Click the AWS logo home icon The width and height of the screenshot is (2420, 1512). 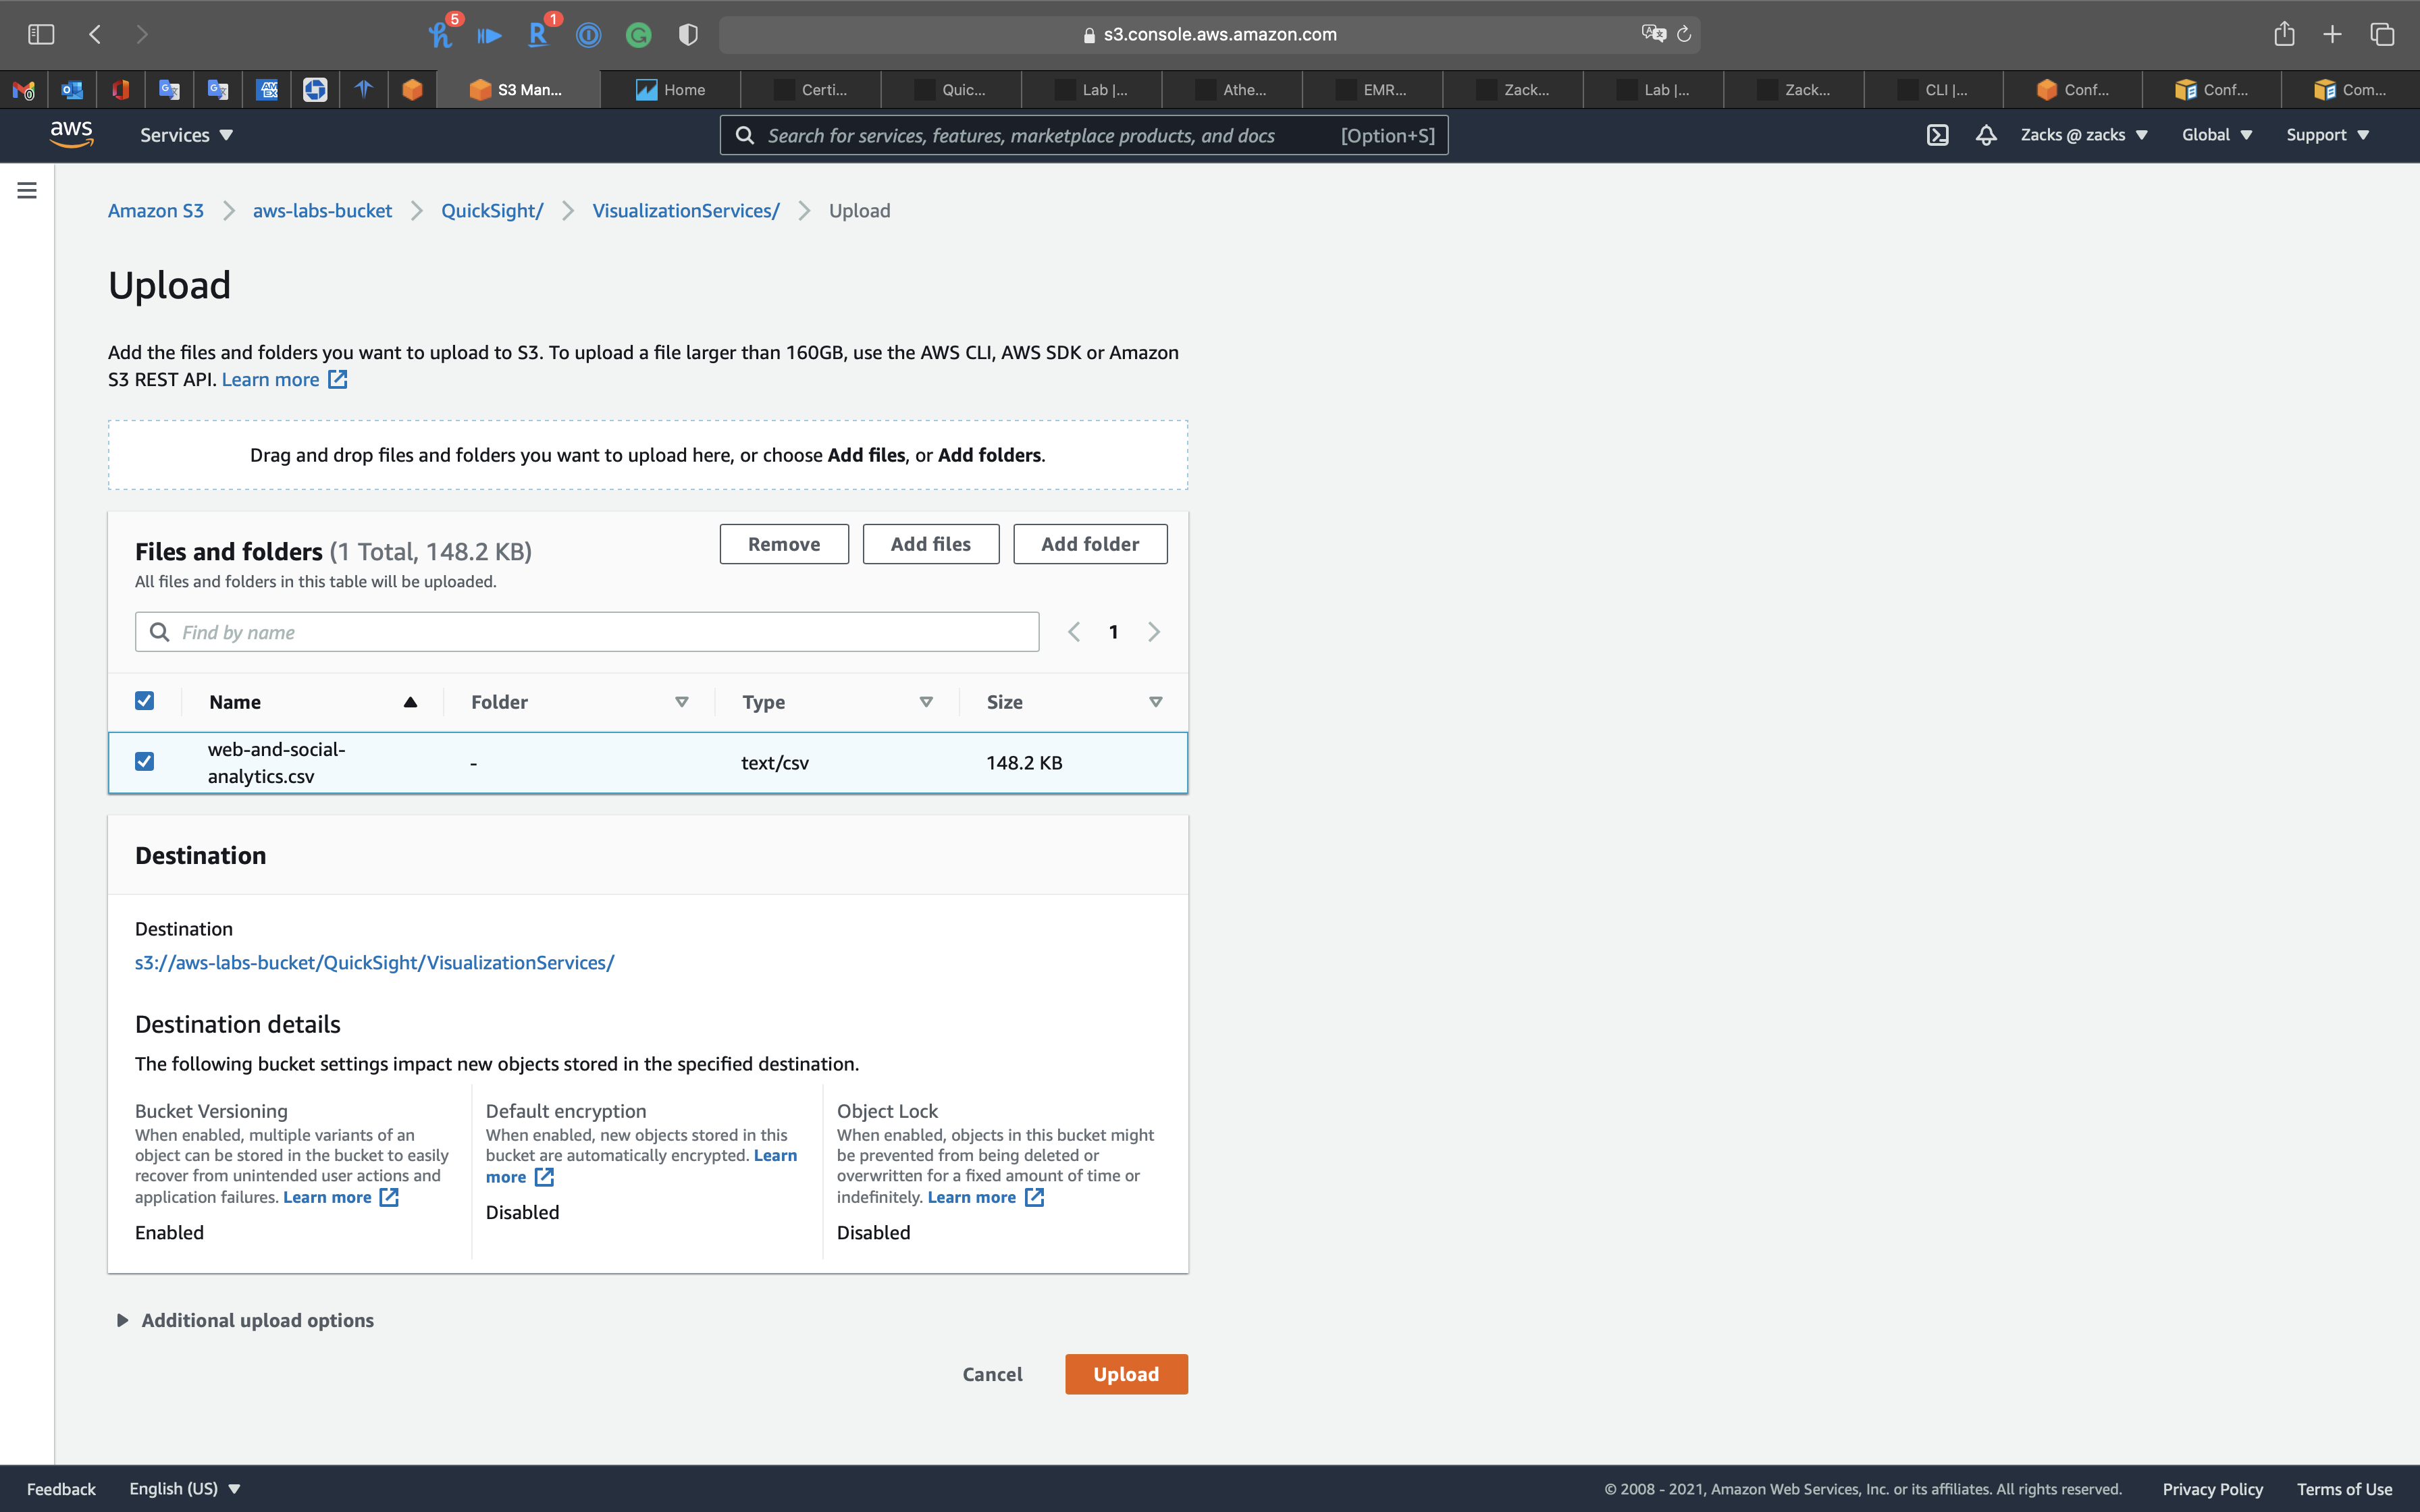click(x=71, y=134)
